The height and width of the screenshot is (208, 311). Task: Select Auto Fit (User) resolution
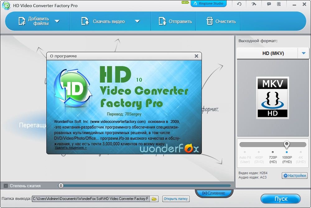tap(245, 157)
